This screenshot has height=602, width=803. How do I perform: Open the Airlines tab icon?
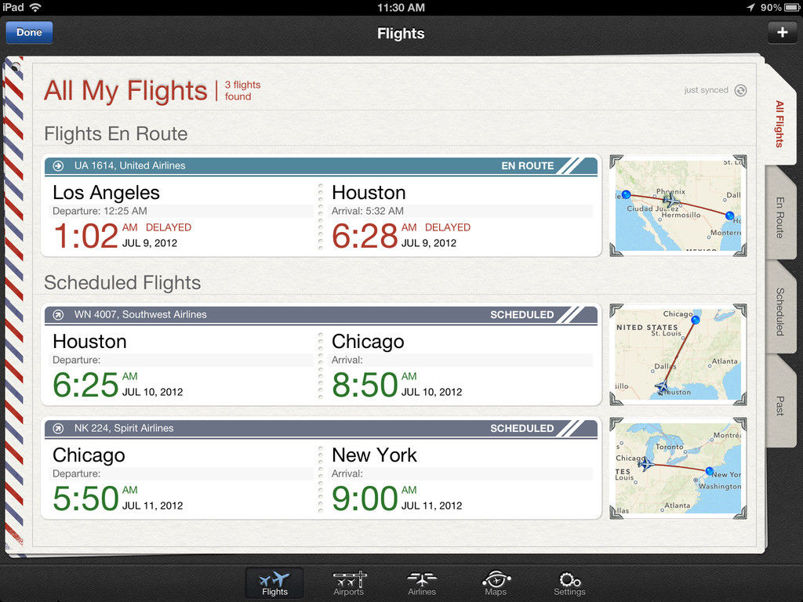pos(422,583)
